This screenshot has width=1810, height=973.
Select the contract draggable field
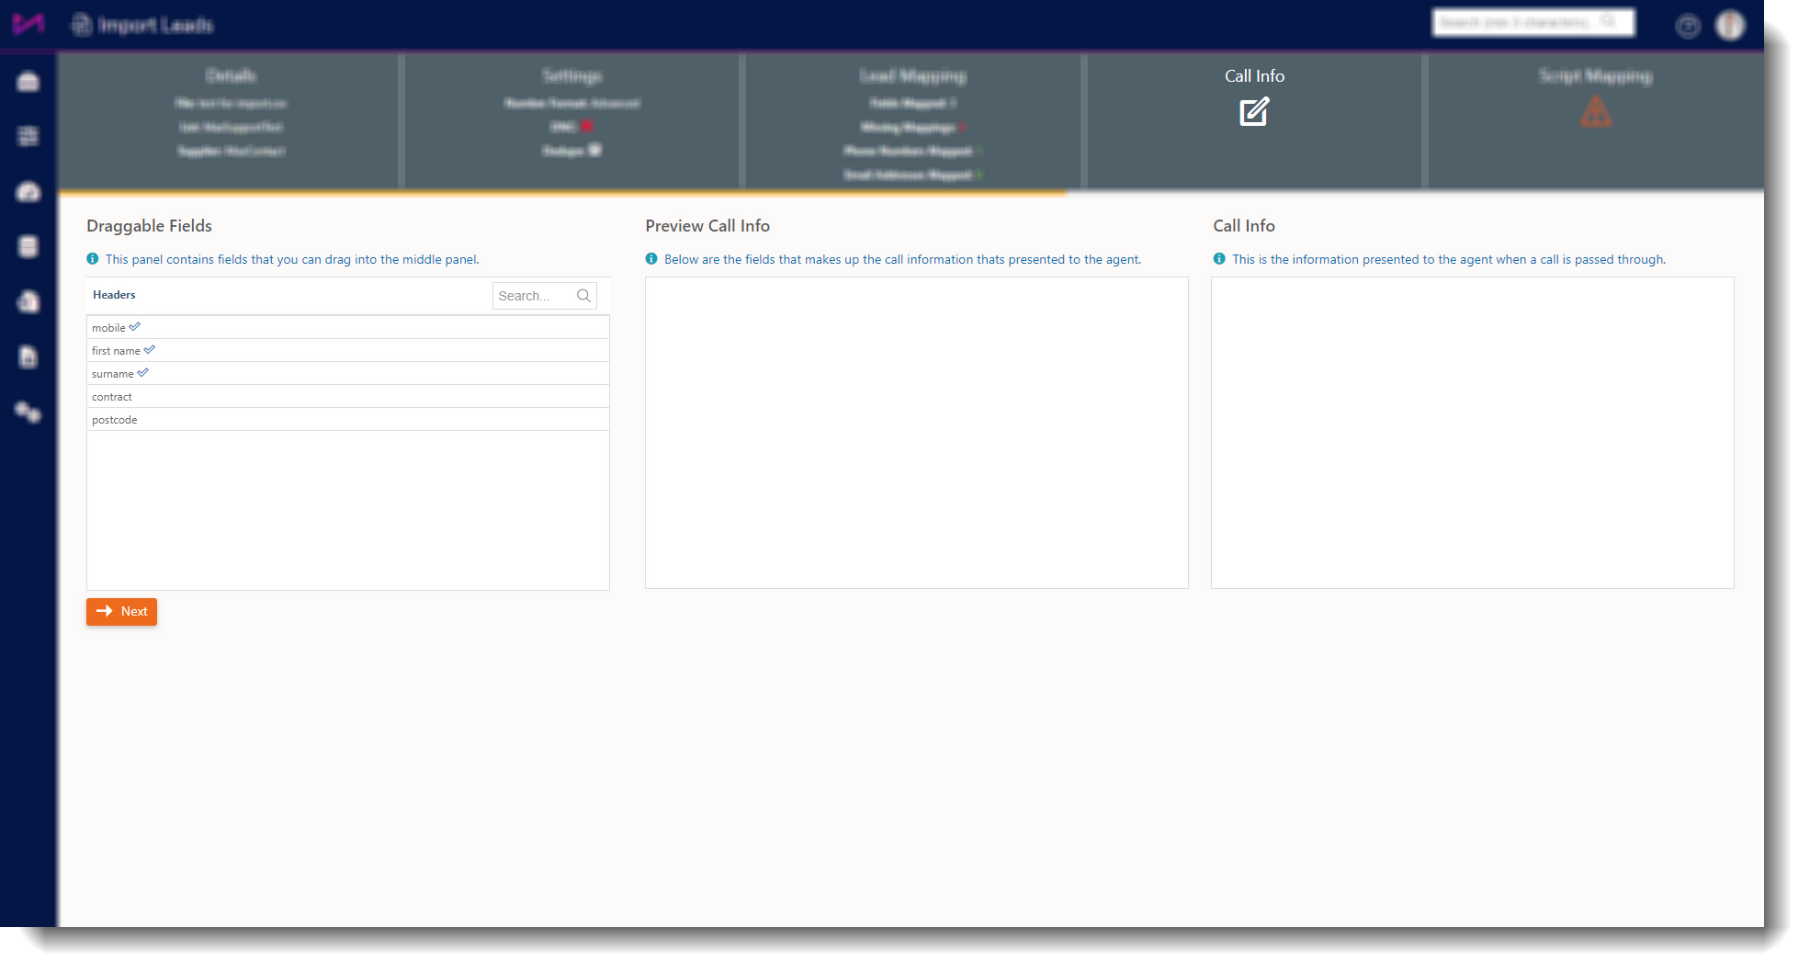(x=347, y=397)
